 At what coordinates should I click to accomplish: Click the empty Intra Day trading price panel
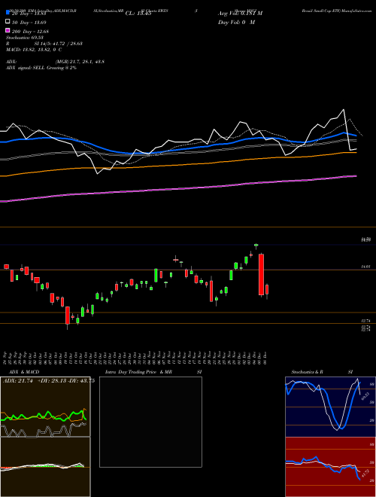coord(150,422)
